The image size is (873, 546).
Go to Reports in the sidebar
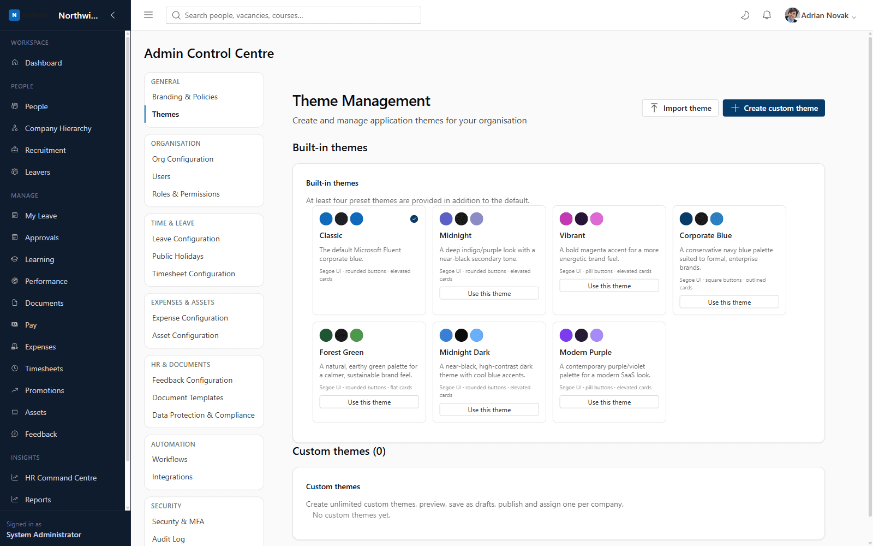(38, 500)
